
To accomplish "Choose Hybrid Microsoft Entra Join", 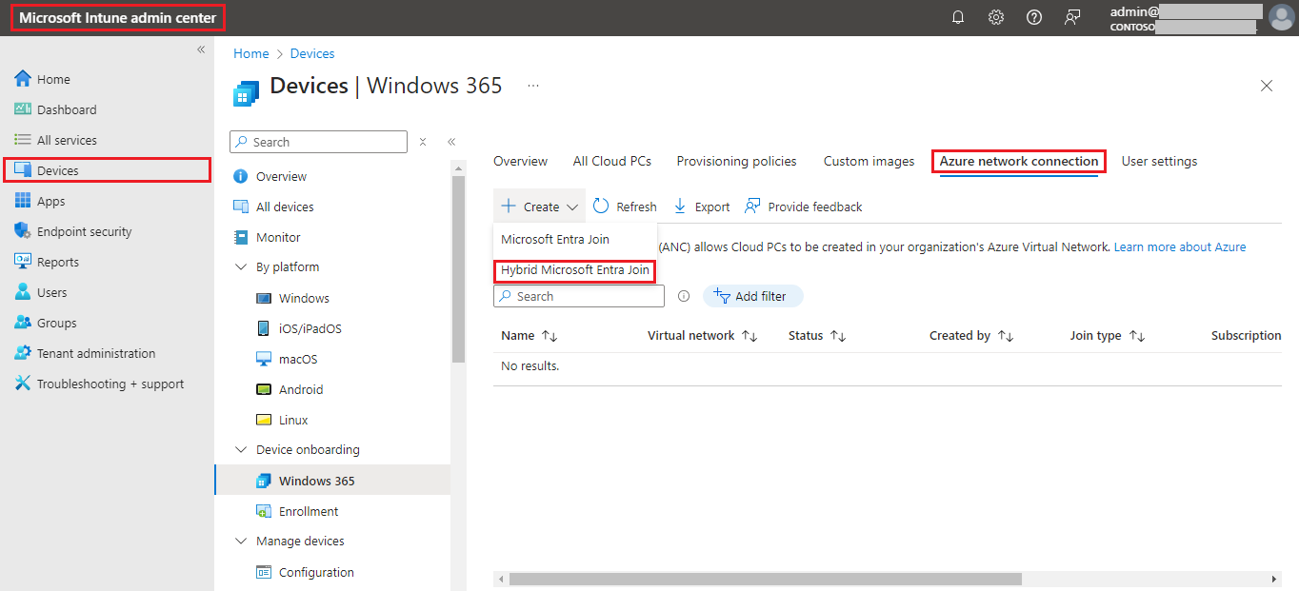I will pyautogui.click(x=574, y=270).
